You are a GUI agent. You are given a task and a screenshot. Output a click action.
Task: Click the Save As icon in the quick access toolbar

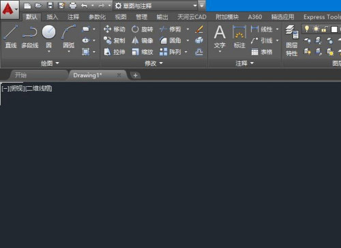(61, 5)
